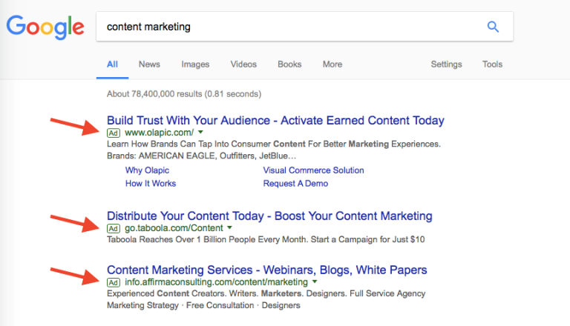Click the Ad badge beside www.olapic.com

click(x=114, y=133)
